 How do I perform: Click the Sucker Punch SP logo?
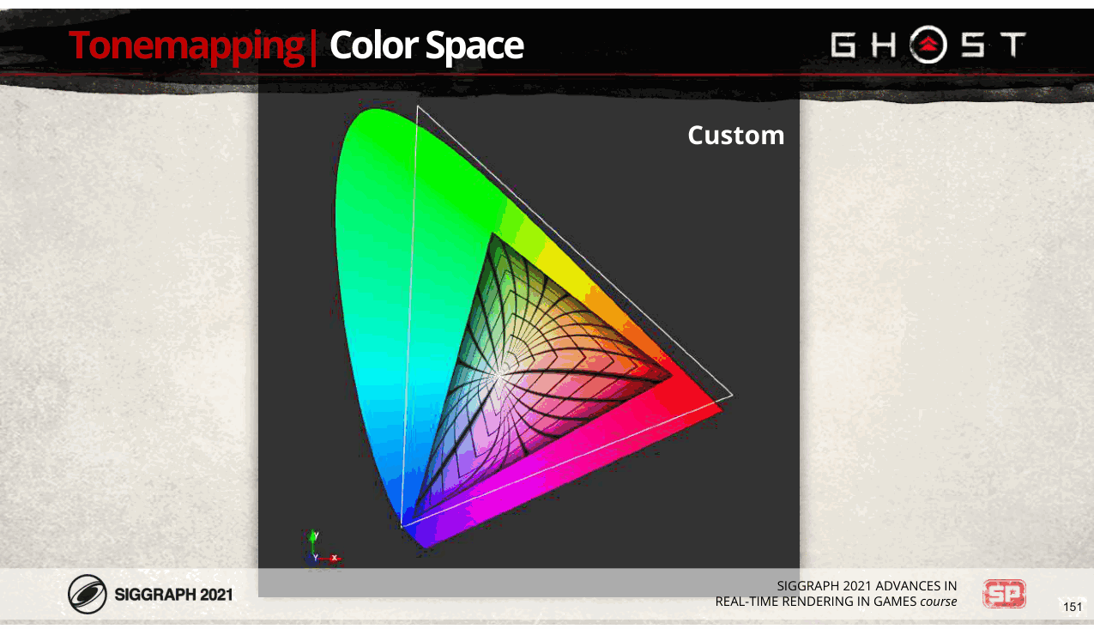1005,594
